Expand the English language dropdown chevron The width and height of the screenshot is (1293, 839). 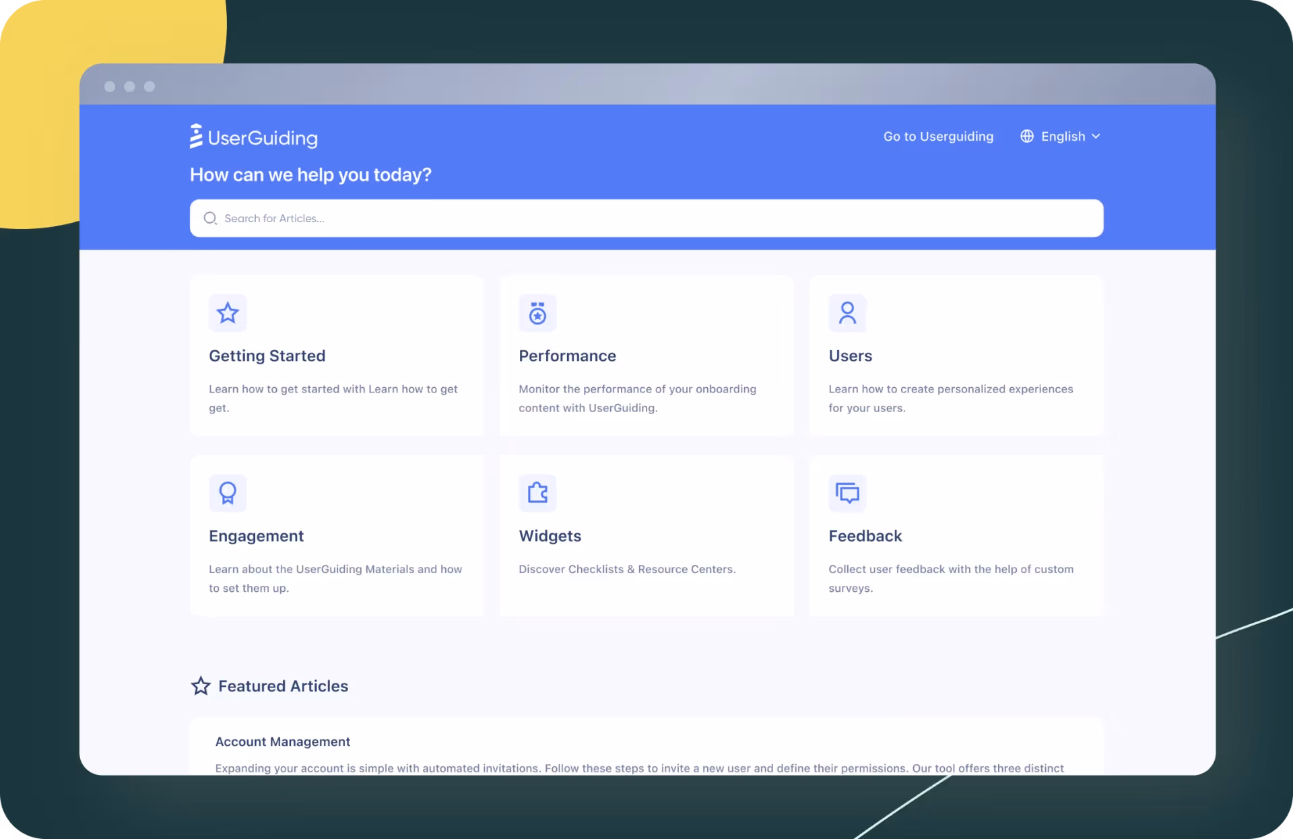(x=1096, y=136)
